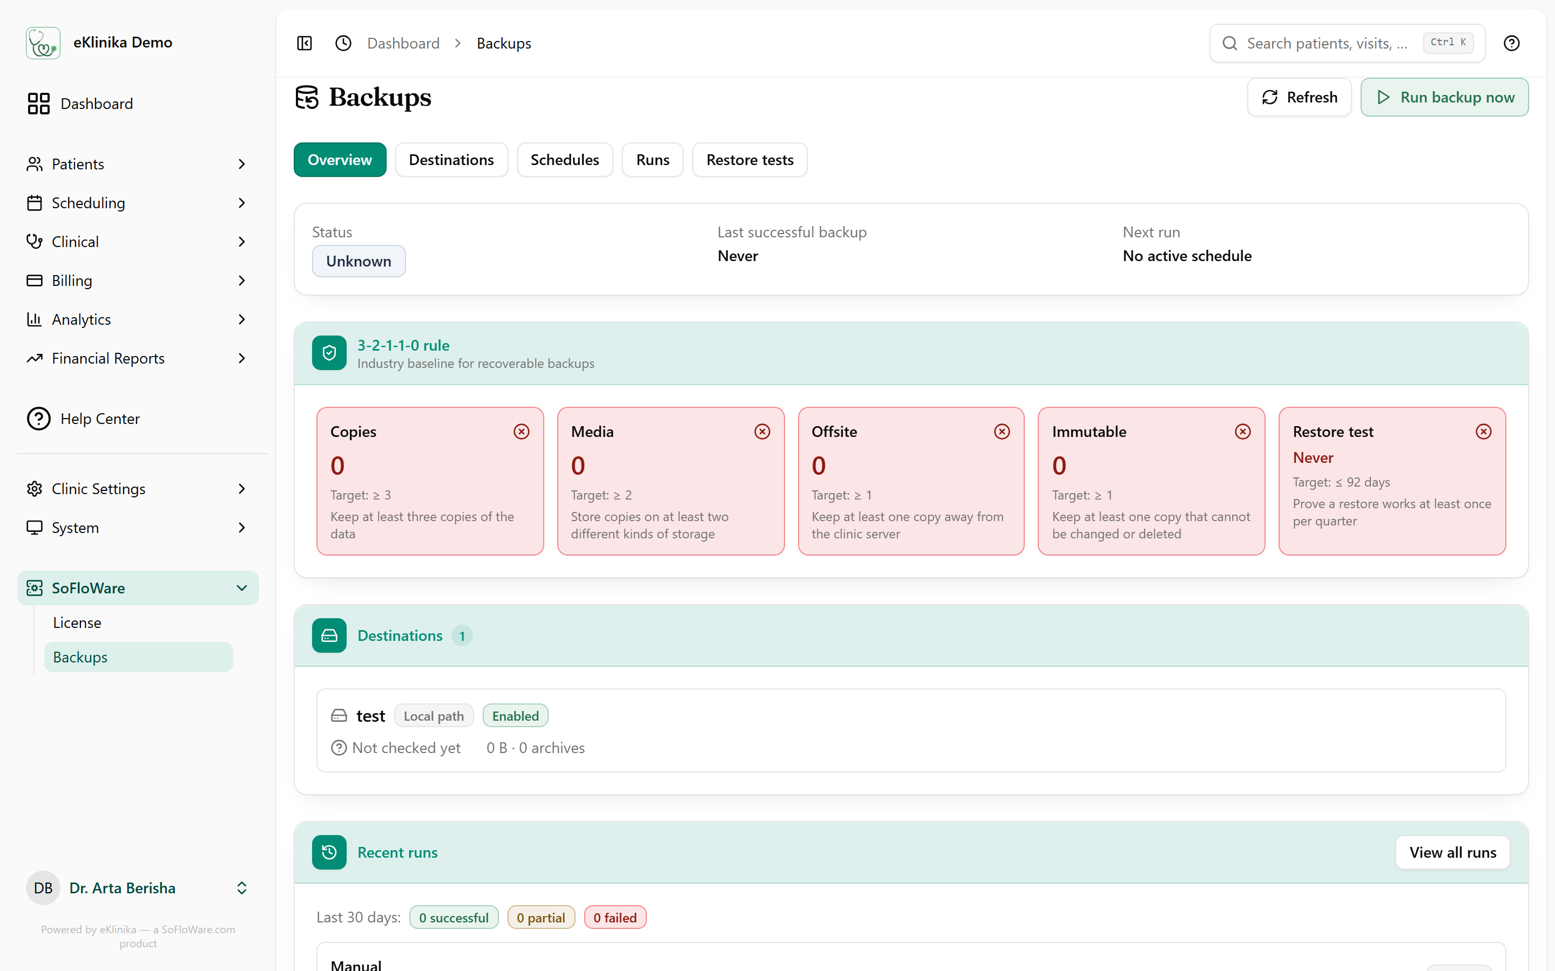Expand the Clinical menu chevron
1555x971 pixels.
tap(241, 242)
